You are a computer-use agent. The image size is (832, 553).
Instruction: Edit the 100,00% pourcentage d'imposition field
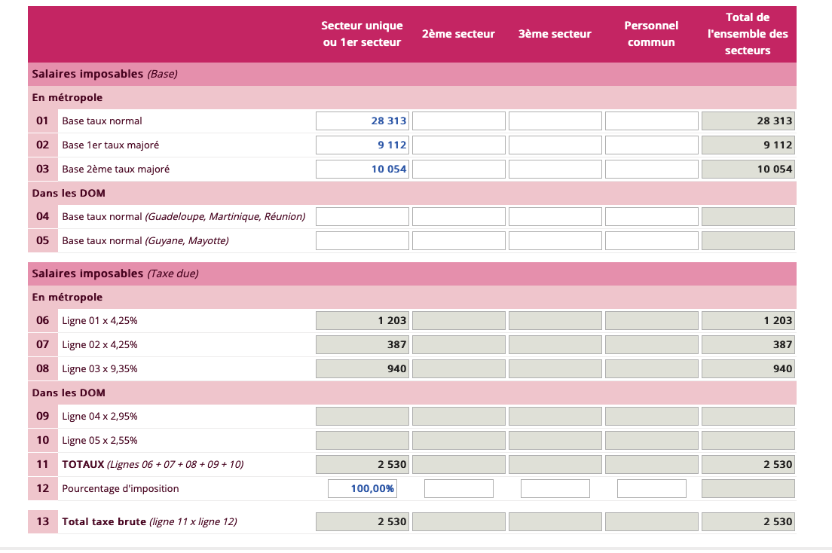point(362,488)
